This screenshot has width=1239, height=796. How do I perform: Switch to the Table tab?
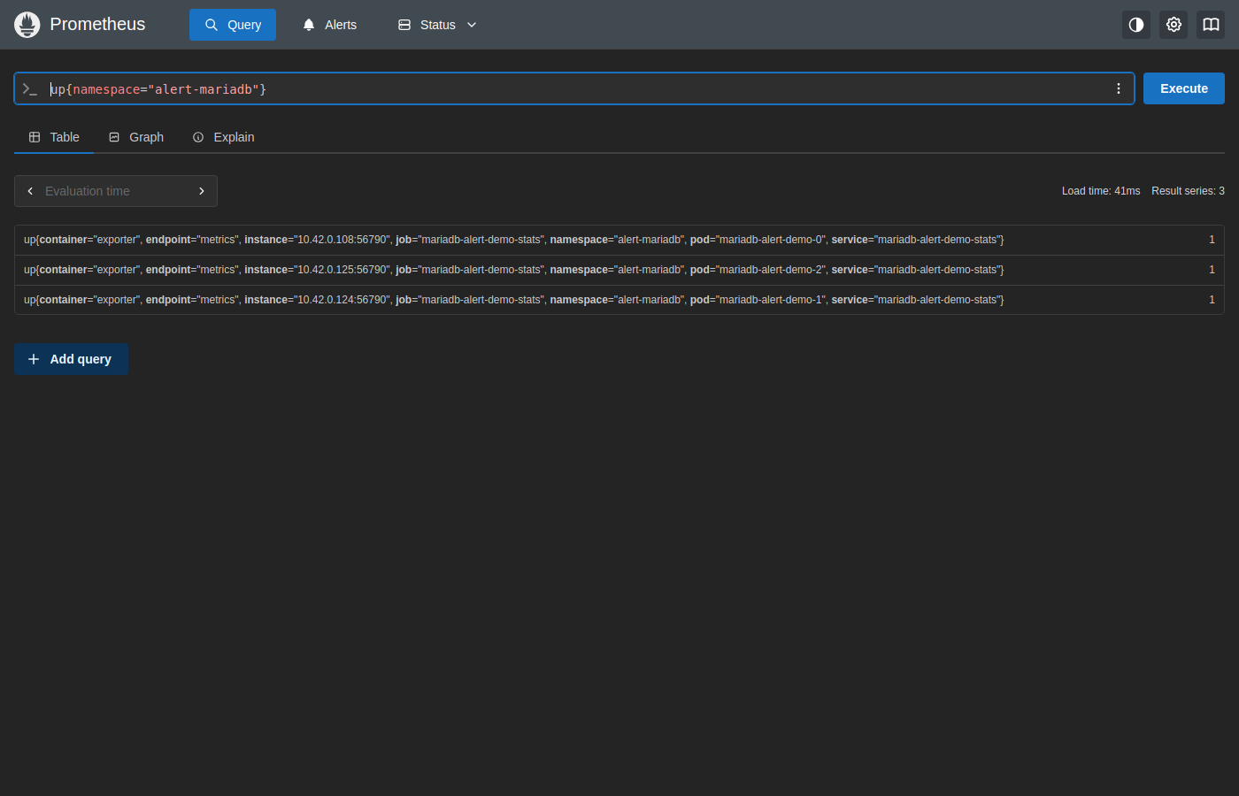[x=54, y=137]
